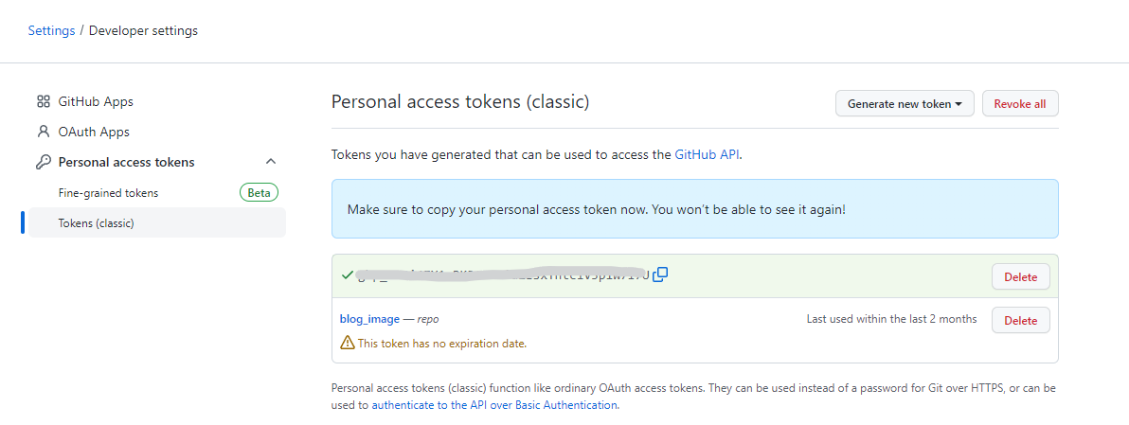The height and width of the screenshot is (425, 1129).
Task: Click the OAuth Apps person icon
Action: (44, 132)
